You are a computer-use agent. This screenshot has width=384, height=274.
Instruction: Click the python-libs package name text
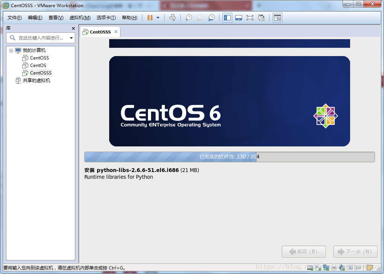click(x=138, y=170)
